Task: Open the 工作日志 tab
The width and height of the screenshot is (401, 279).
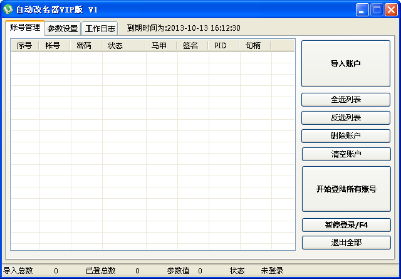Action: (x=100, y=28)
